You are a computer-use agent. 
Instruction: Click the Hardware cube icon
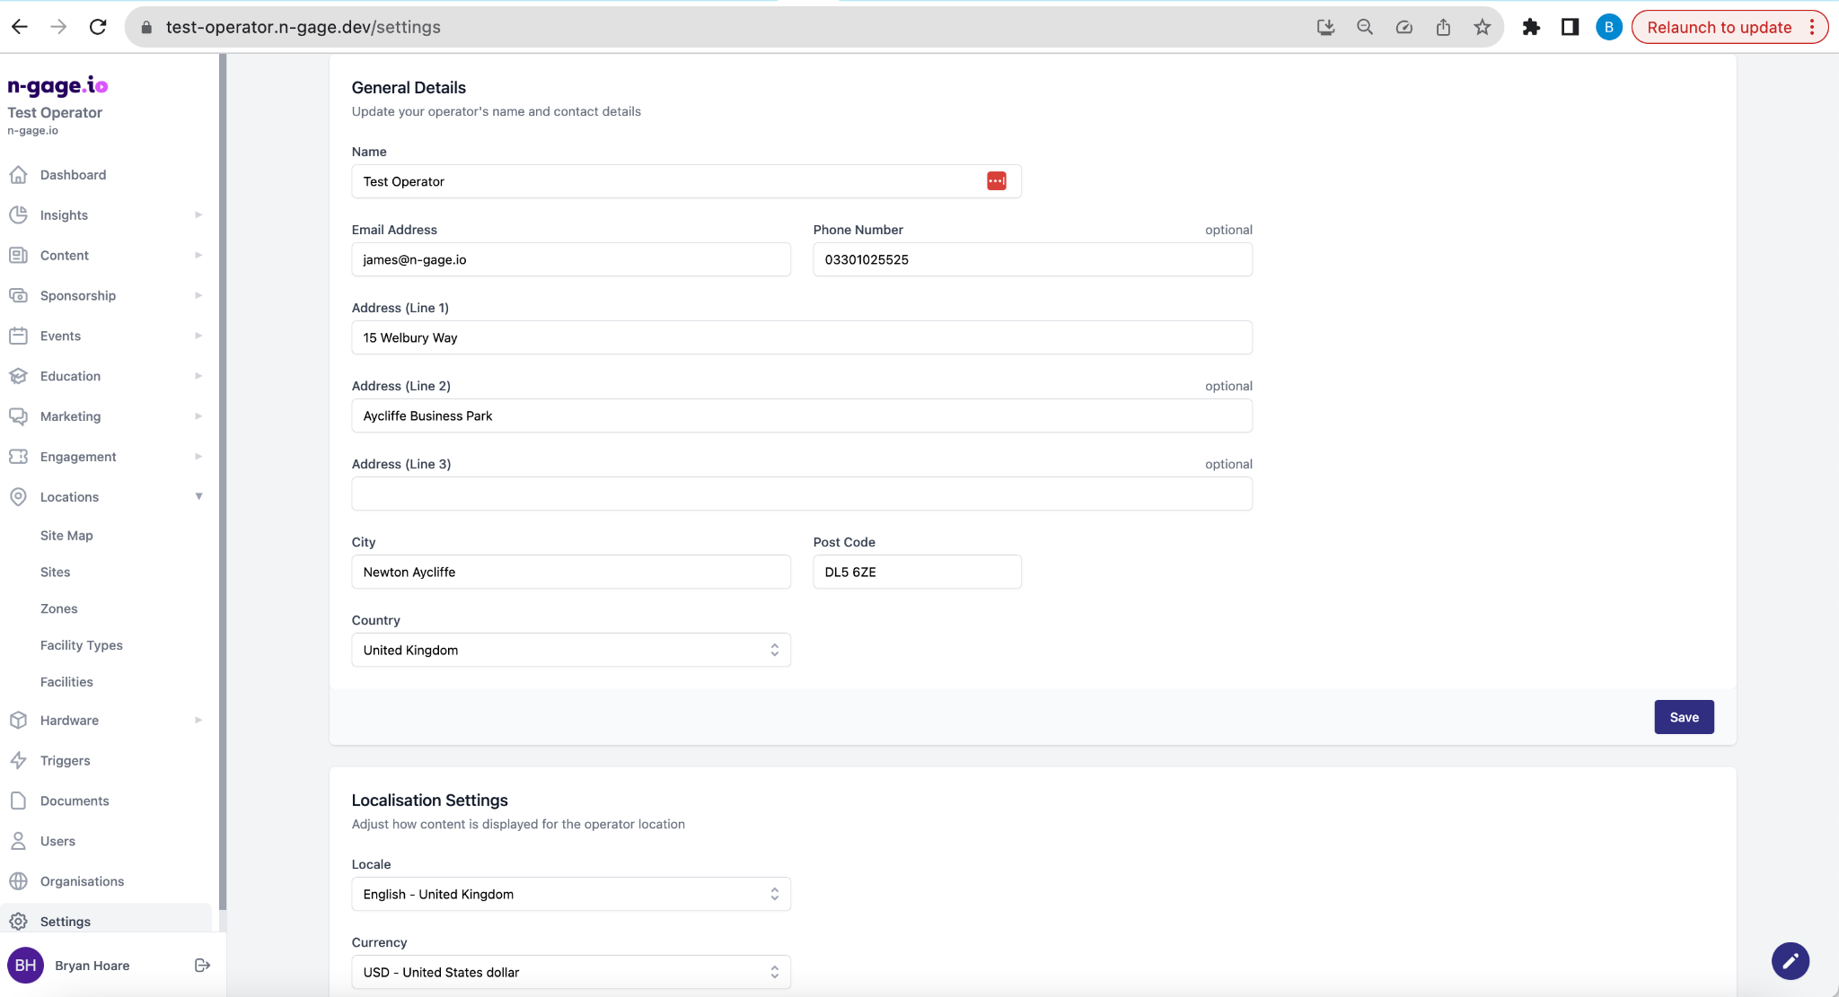pos(18,721)
